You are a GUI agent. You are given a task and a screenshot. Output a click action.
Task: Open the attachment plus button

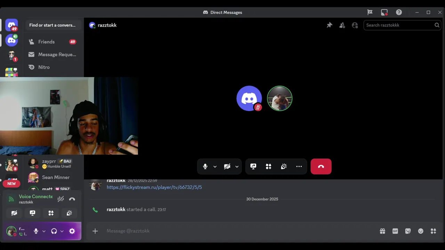95,231
